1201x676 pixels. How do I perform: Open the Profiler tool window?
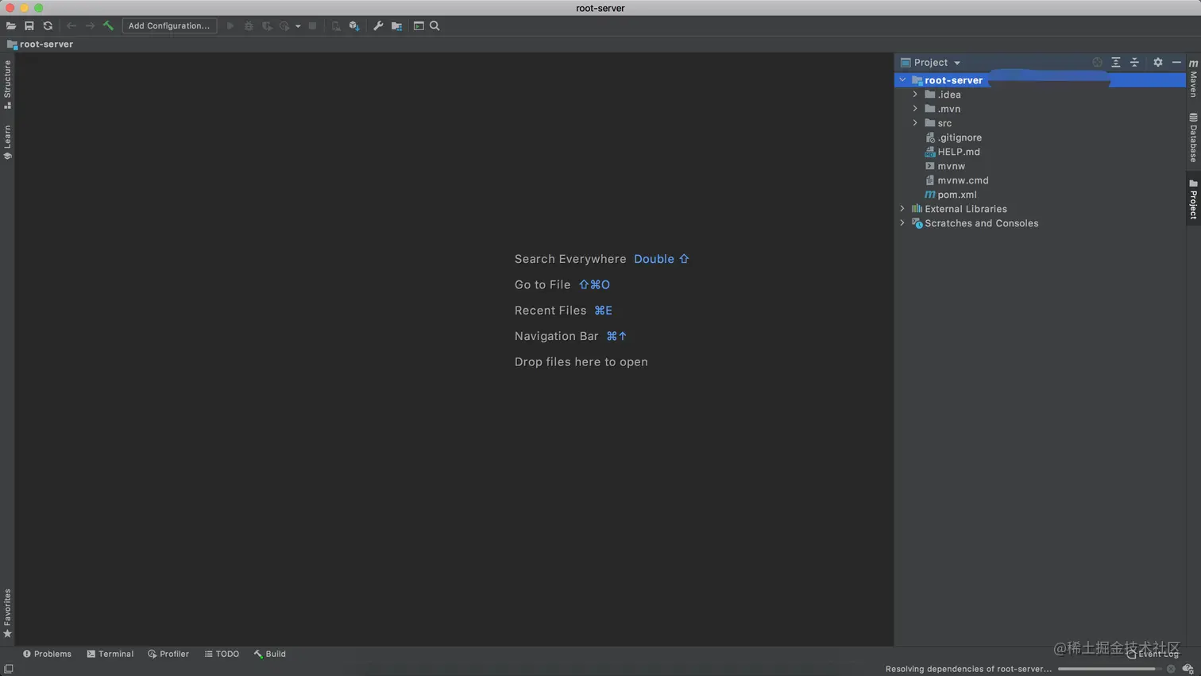click(168, 654)
